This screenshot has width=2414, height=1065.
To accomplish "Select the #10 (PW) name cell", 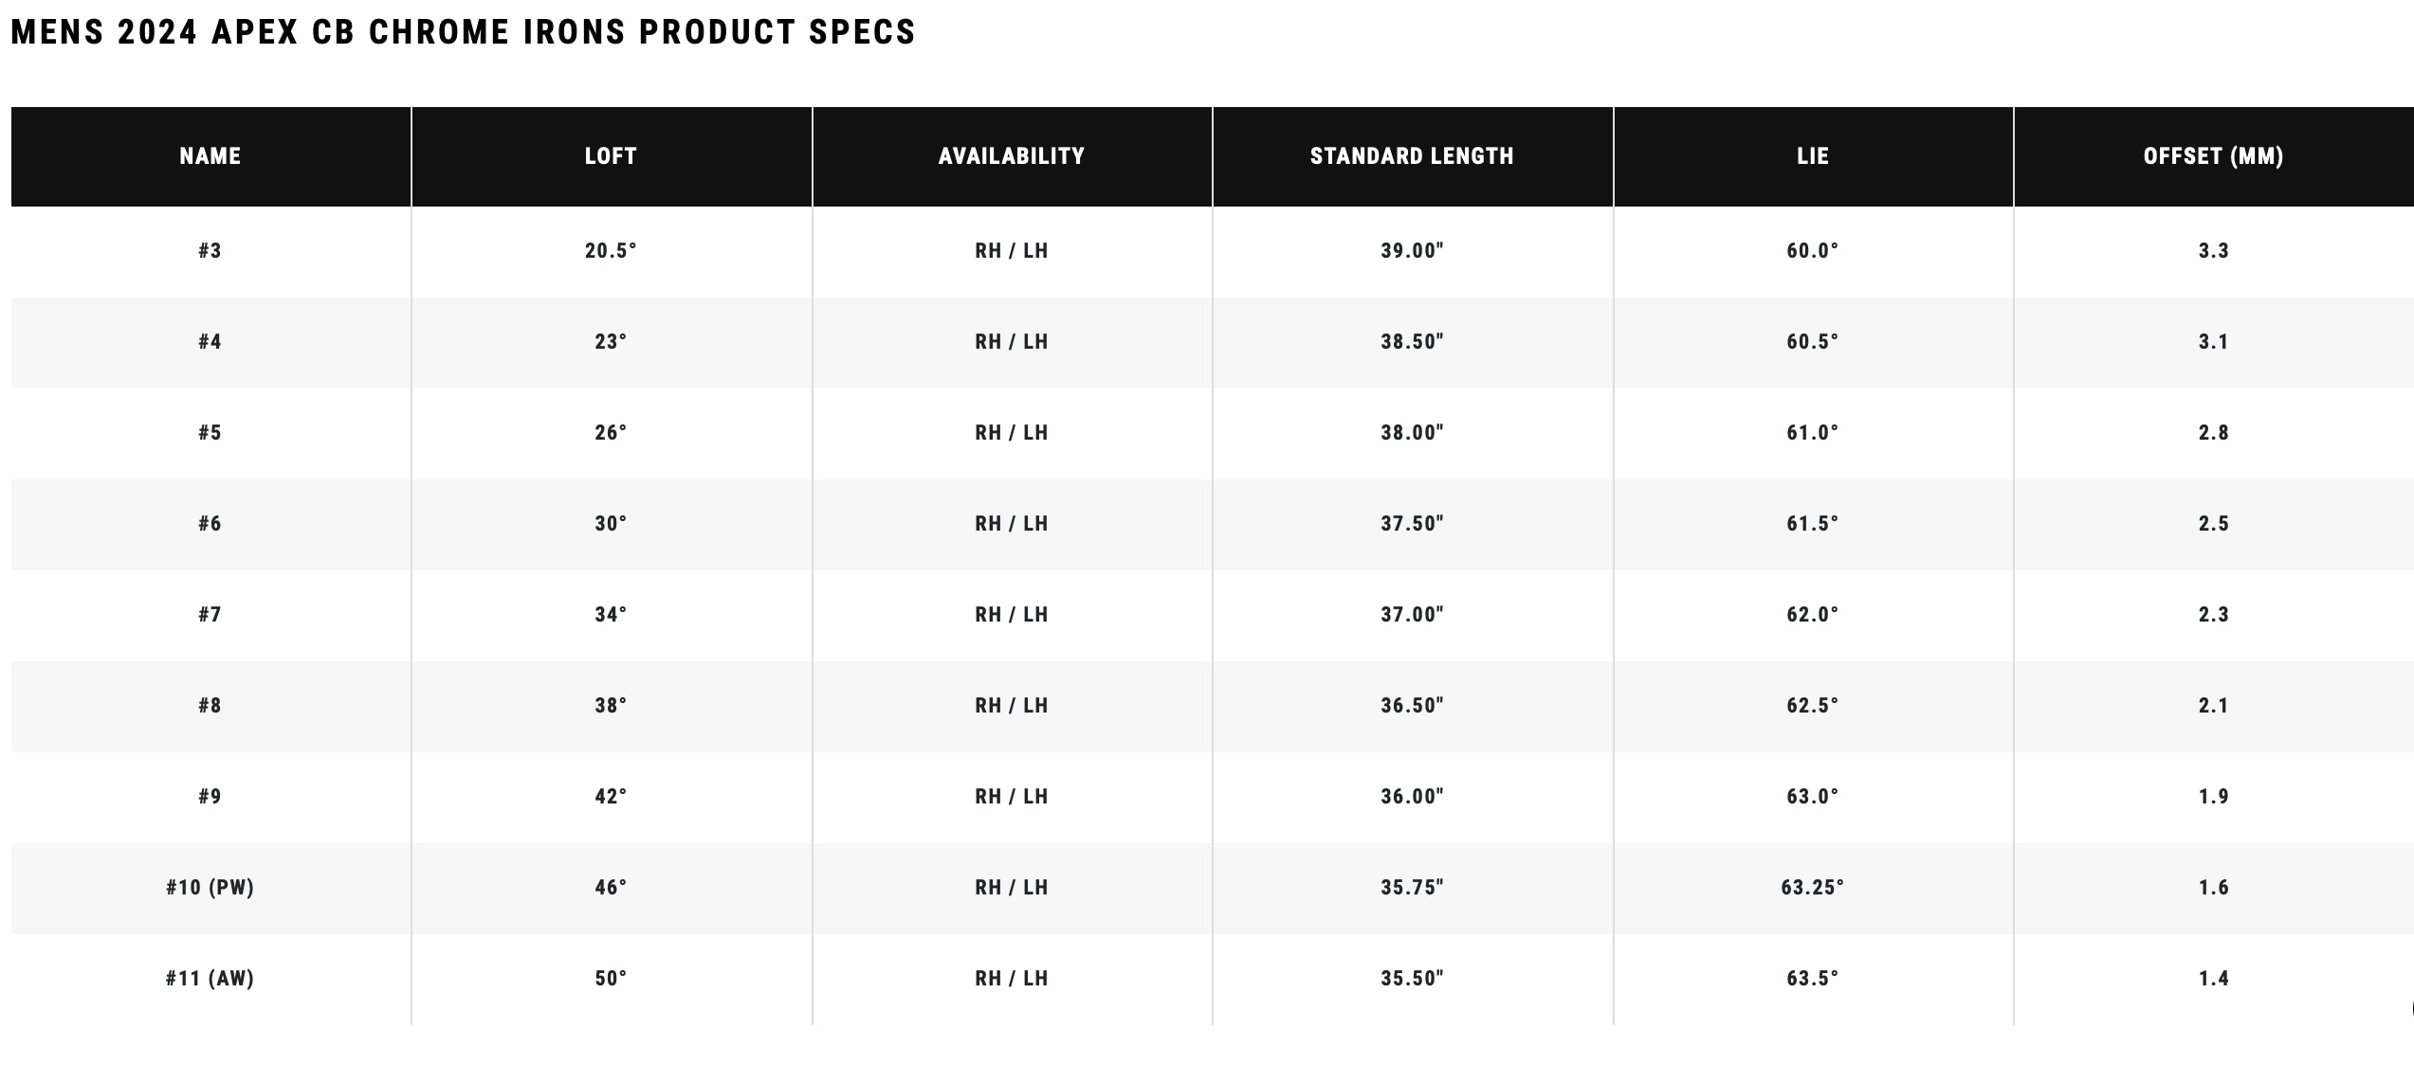I will 210,888.
